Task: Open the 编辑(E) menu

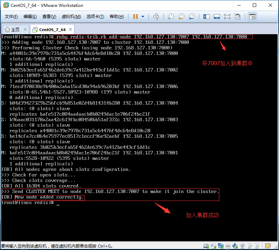Action: [x=30, y=17]
